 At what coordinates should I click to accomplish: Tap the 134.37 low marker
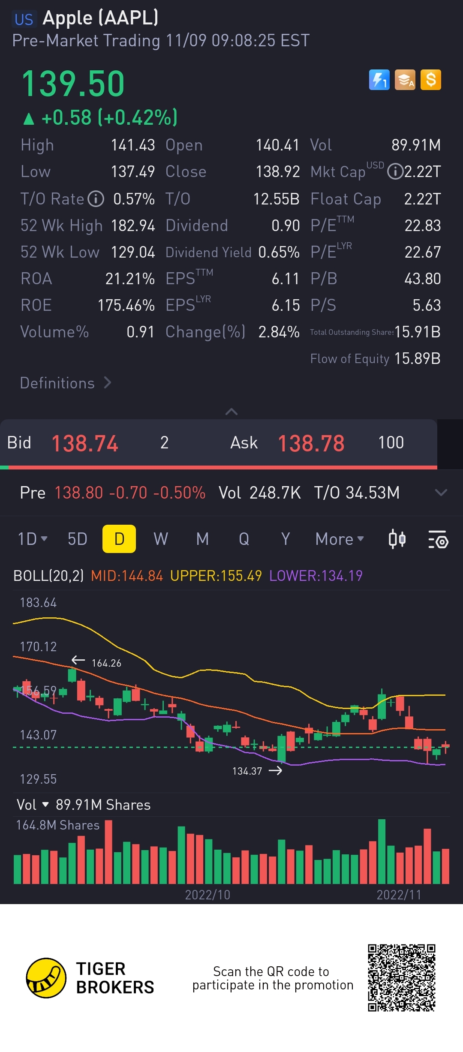tap(257, 771)
